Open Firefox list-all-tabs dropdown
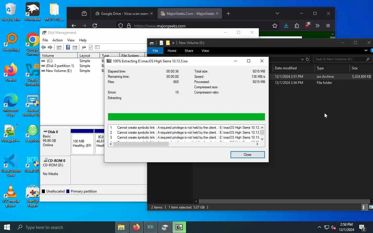Image resolution: width=373 pixels, height=233 pixels. pyautogui.click(x=277, y=13)
